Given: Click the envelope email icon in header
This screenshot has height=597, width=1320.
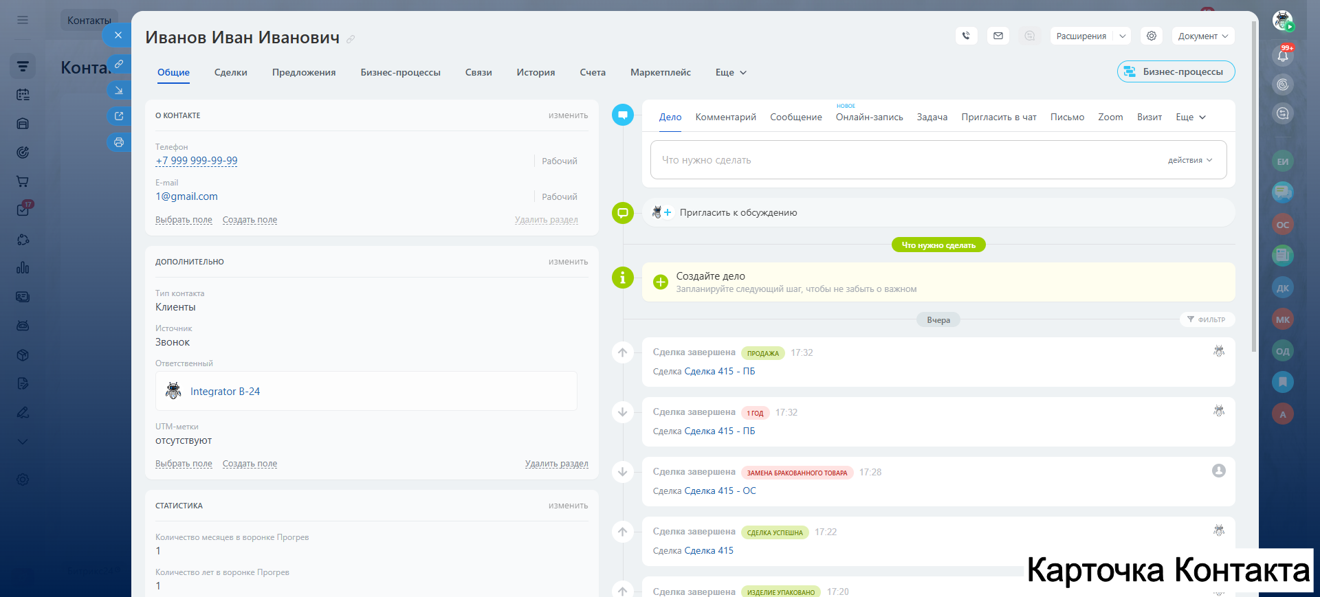Looking at the screenshot, I should 998,36.
